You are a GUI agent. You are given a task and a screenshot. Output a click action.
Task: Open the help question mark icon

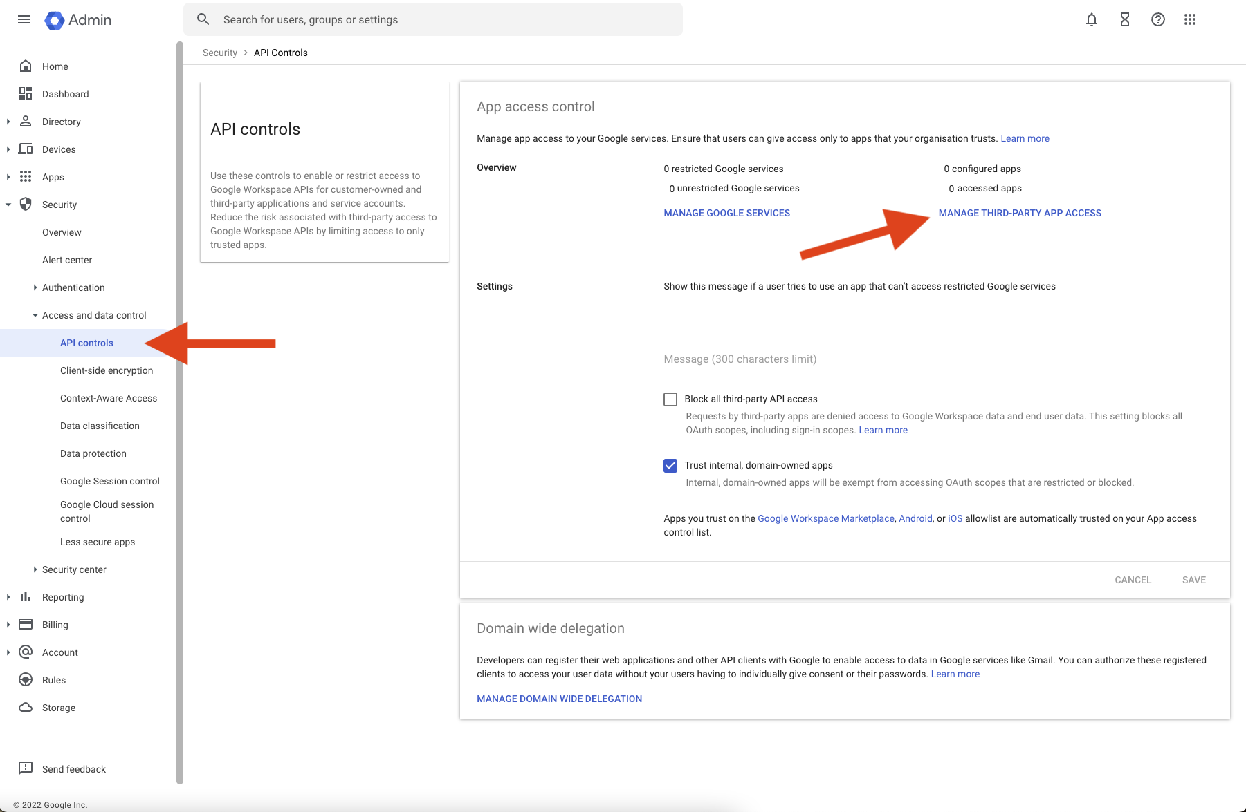click(x=1157, y=19)
